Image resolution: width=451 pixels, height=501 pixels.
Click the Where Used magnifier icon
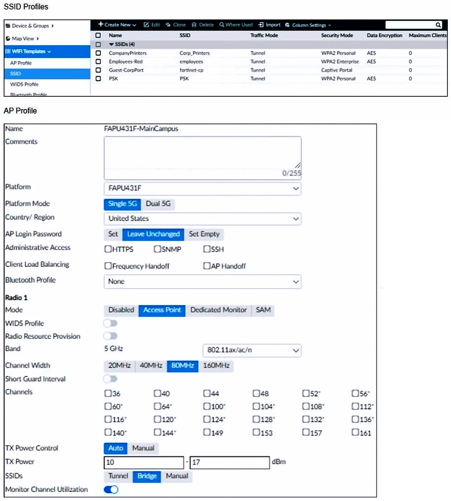click(221, 25)
